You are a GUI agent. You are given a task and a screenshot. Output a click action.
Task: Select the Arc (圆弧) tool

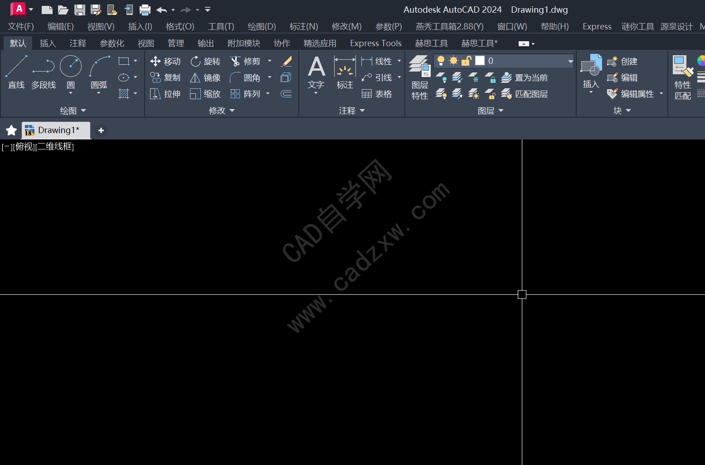[x=99, y=72]
